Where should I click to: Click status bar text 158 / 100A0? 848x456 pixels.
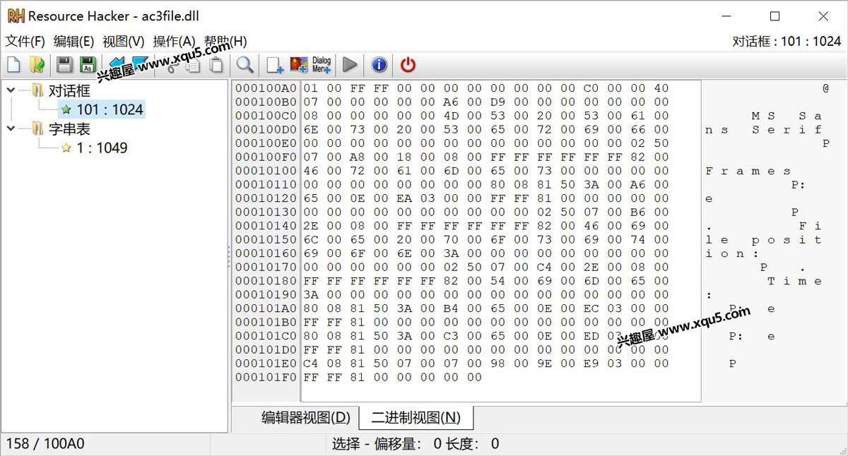(x=45, y=443)
